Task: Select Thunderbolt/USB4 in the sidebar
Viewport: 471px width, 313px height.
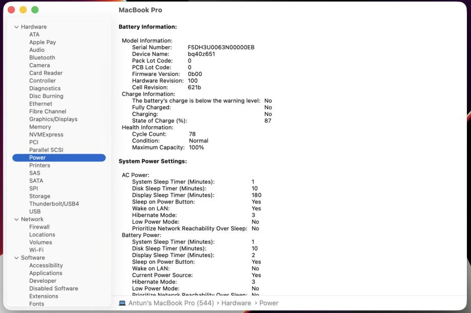Action: 54,204
